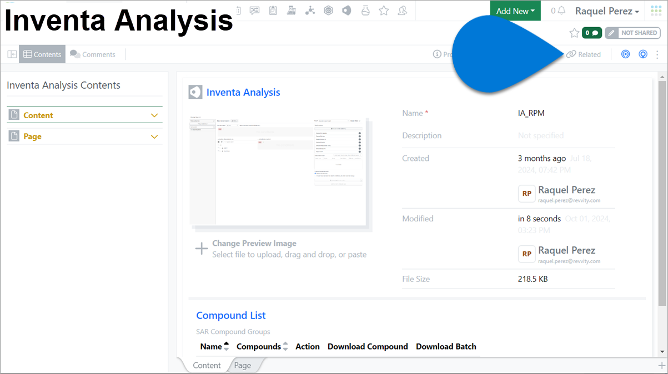Click the partly hidden Properties info icon
Image resolution: width=668 pixels, height=374 pixels.
[438, 54]
